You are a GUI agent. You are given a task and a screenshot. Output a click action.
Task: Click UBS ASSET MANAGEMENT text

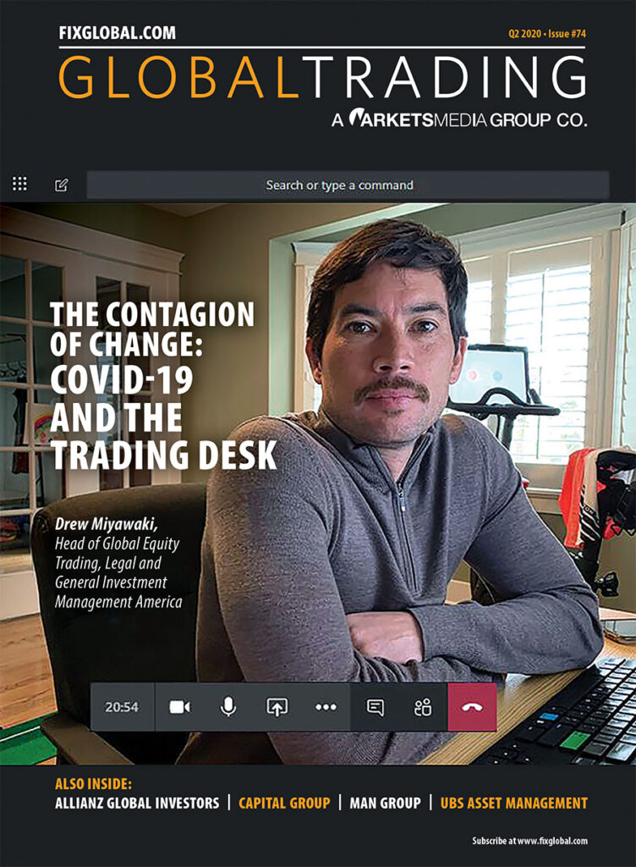tap(514, 803)
